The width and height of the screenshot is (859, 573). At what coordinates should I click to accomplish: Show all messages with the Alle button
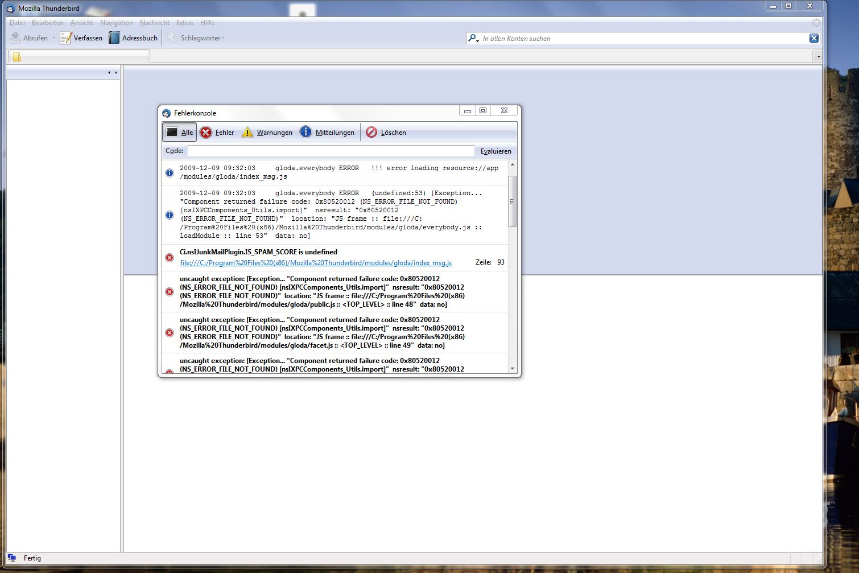click(180, 132)
